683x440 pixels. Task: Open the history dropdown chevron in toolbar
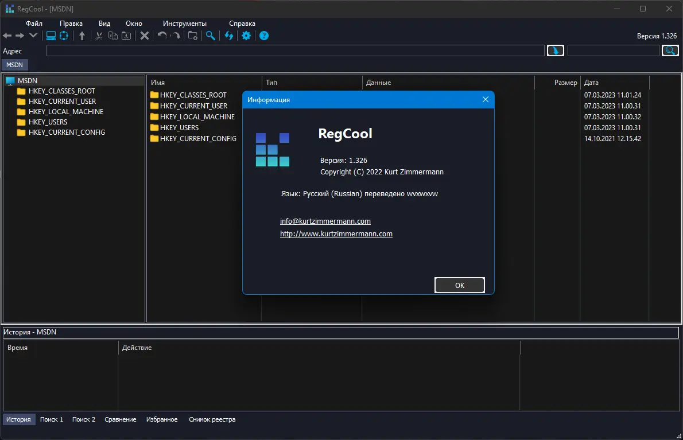[33, 36]
